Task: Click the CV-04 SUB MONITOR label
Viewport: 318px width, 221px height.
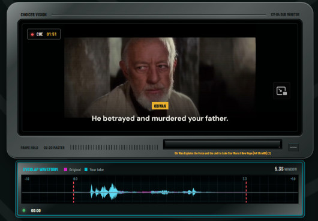Action: (x=285, y=14)
